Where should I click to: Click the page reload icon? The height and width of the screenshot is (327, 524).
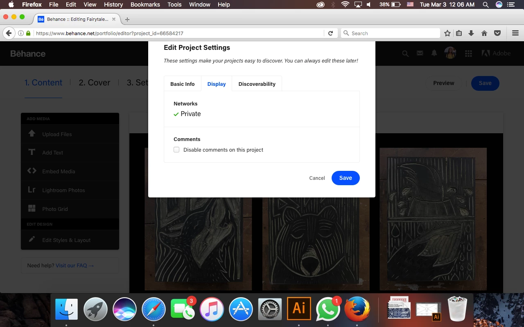point(331,33)
